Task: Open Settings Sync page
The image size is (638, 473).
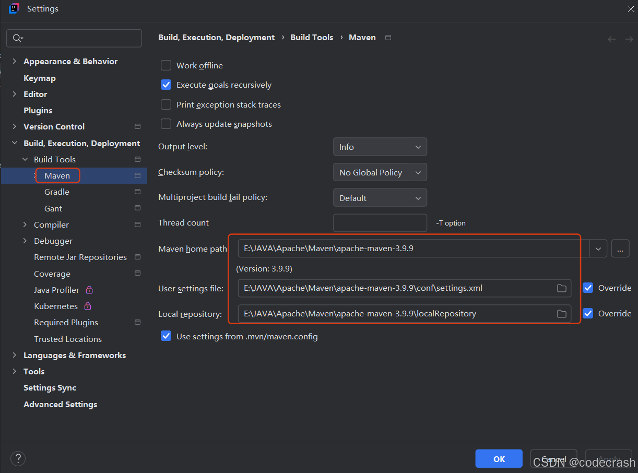Action: [x=50, y=387]
